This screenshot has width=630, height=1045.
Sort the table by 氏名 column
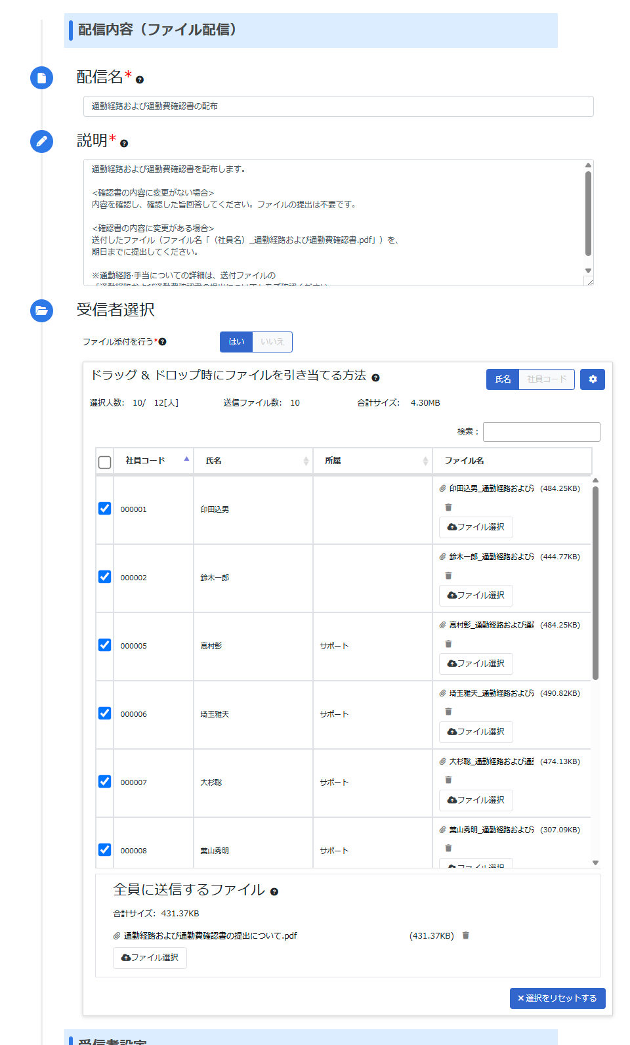253,461
